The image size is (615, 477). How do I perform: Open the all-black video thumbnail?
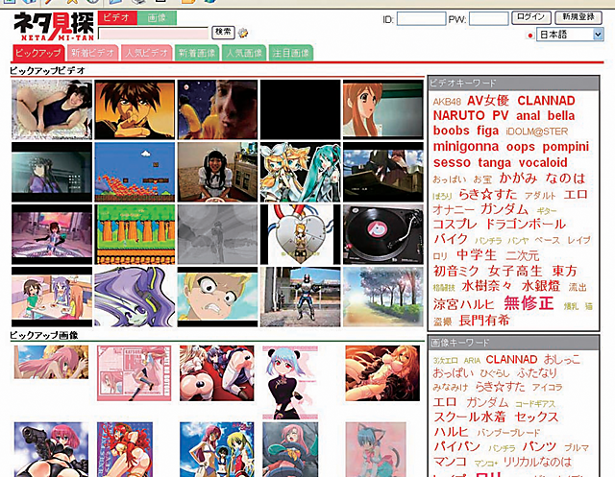(301, 109)
